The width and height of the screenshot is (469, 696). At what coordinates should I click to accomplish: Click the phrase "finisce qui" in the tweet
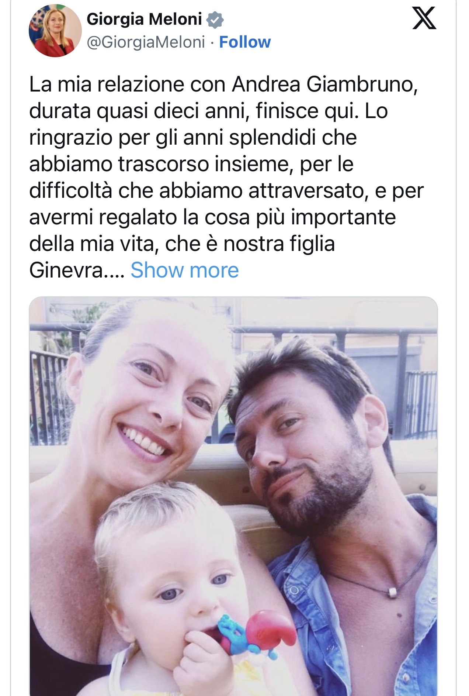(307, 111)
